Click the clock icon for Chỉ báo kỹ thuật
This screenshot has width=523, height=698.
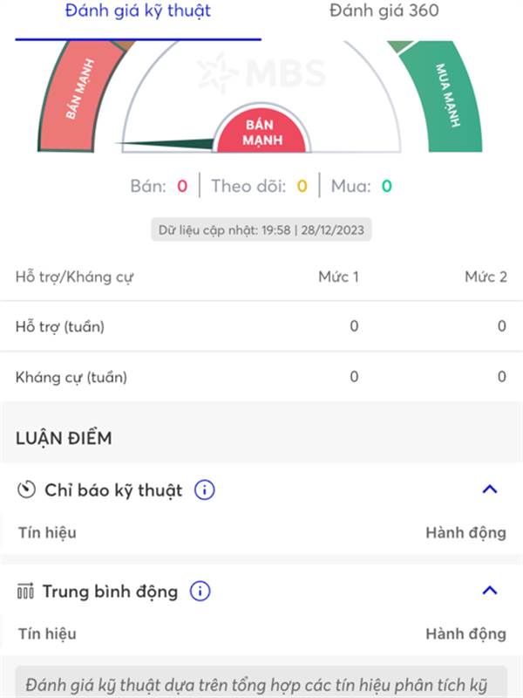coord(26,490)
